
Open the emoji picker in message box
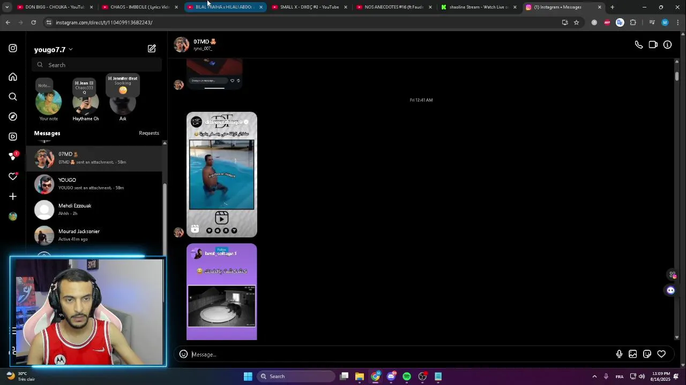(x=183, y=354)
